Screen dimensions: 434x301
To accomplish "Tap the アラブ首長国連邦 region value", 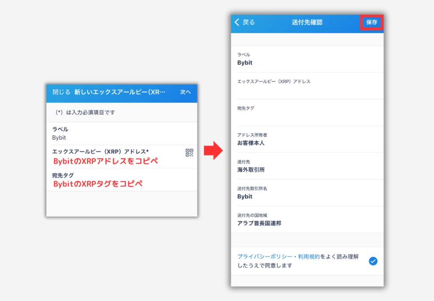I will pyautogui.click(x=259, y=223).
